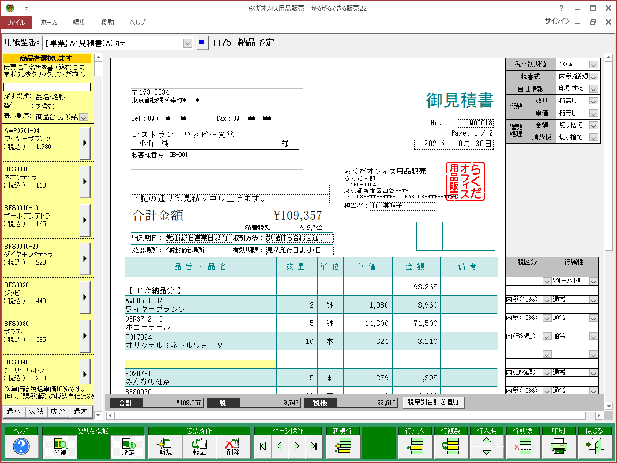Open tax class dropdown for ポニーテール row
Viewport: 617px width, 463px height.
click(546, 318)
